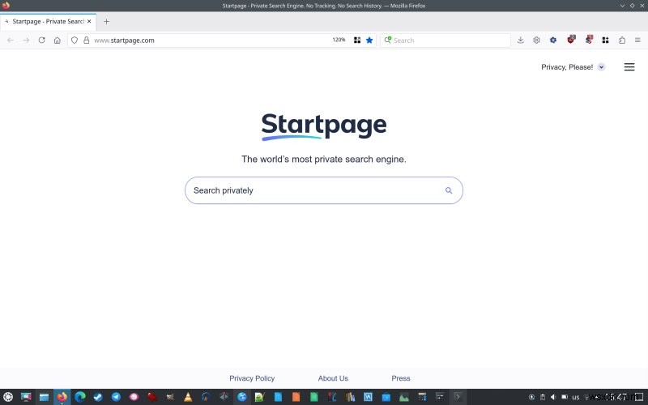Click the us keyboard layout indicator

pos(576,398)
